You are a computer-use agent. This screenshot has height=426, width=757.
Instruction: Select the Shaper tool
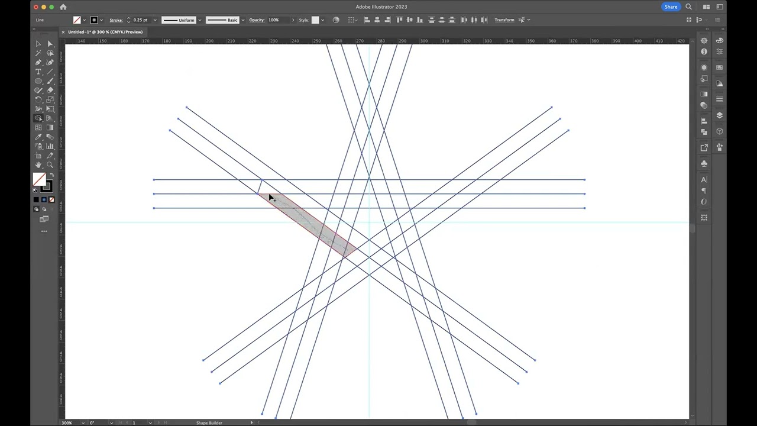tap(38, 91)
